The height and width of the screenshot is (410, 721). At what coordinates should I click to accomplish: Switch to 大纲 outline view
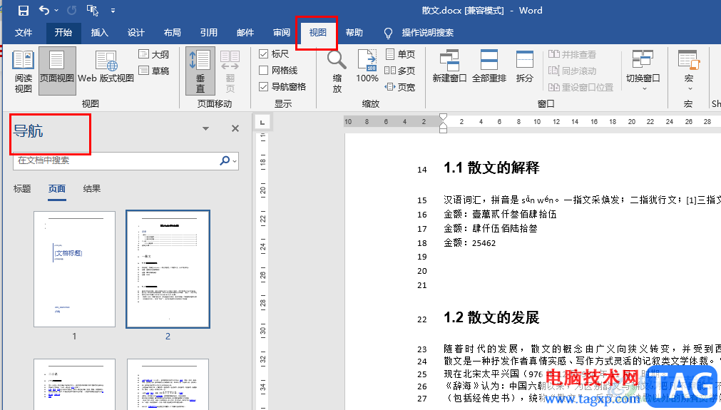(154, 54)
